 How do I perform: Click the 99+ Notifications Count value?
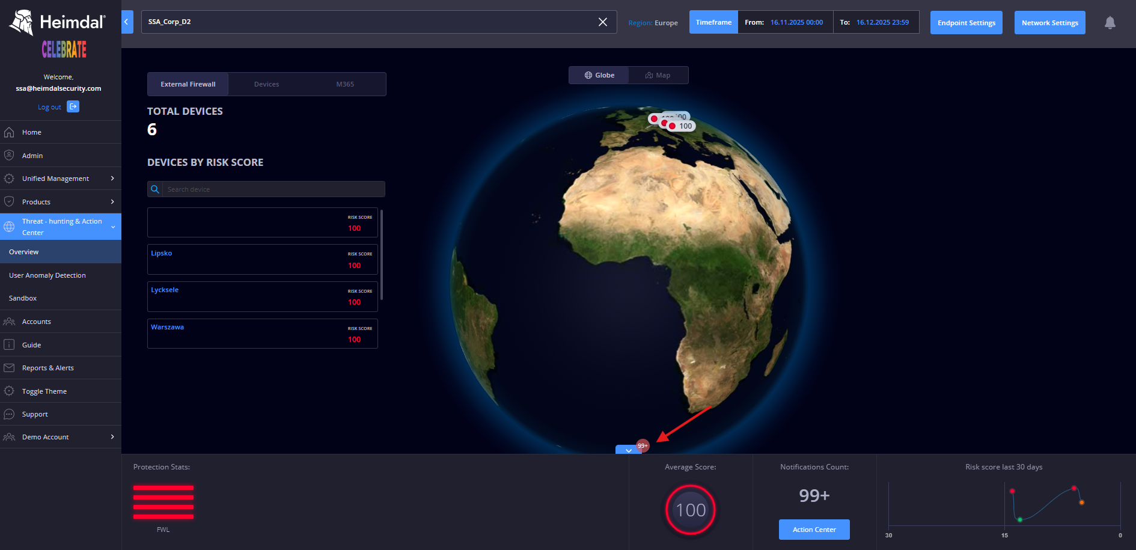(x=814, y=495)
